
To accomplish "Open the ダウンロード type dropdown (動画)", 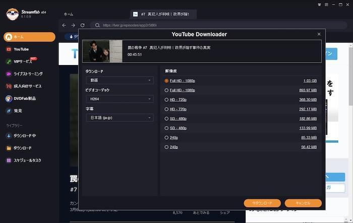I will click(x=120, y=80).
